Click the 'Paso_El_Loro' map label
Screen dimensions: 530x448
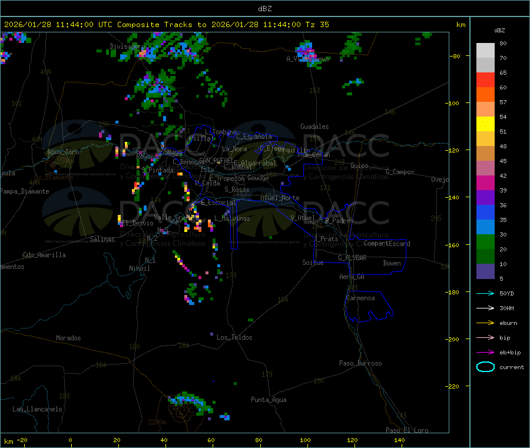pyautogui.click(x=407, y=430)
